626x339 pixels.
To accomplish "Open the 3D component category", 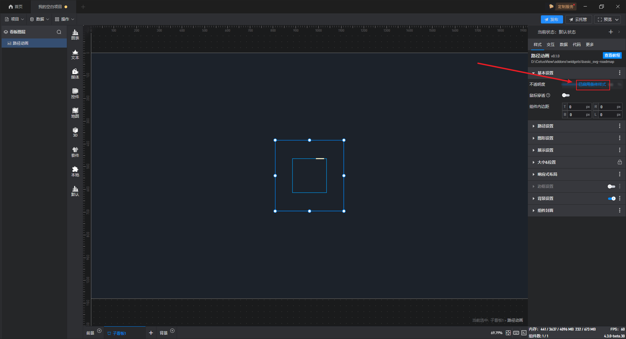I will click(75, 132).
